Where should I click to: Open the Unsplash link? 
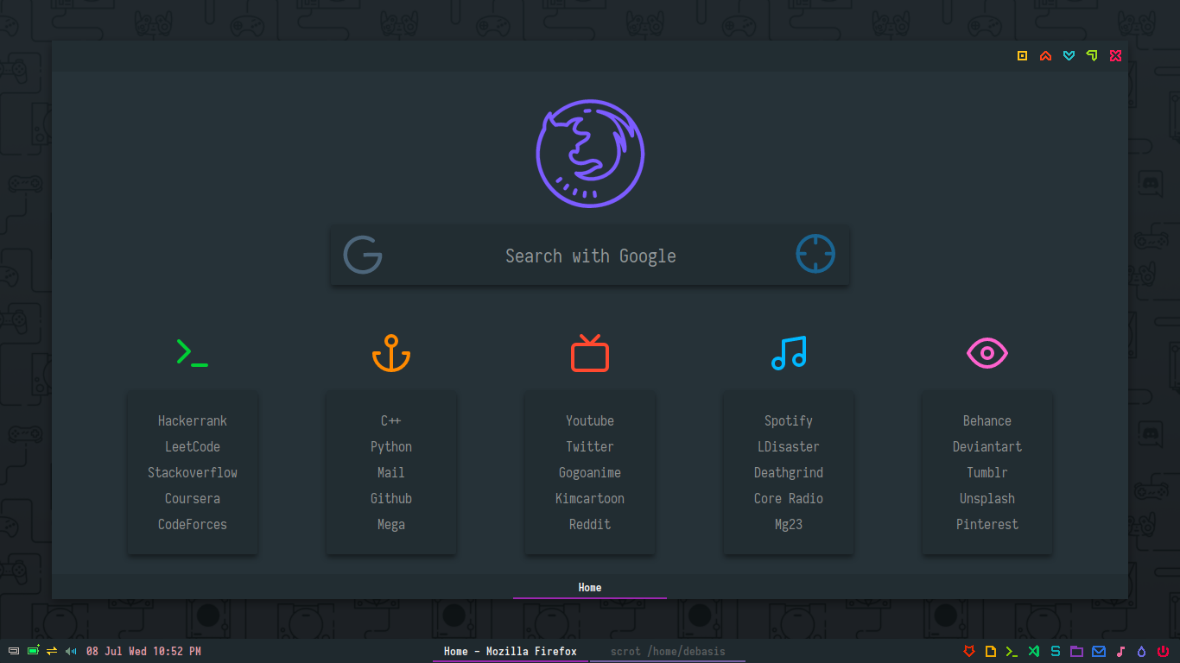point(987,498)
